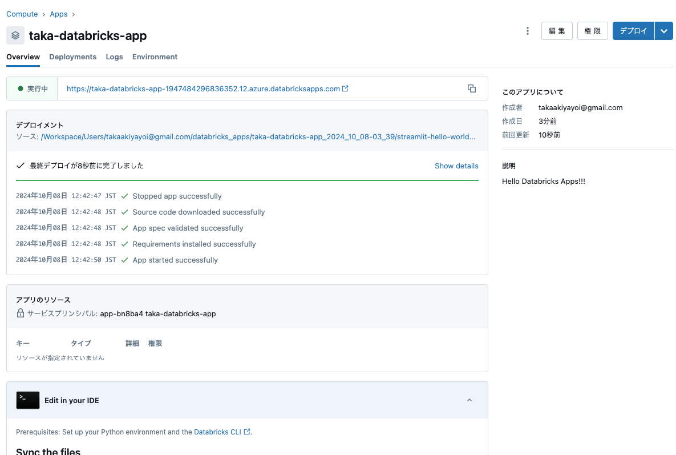The height and width of the screenshot is (455, 676).
Task: Open the デプロイ dropdown arrow
Action: (x=664, y=31)
